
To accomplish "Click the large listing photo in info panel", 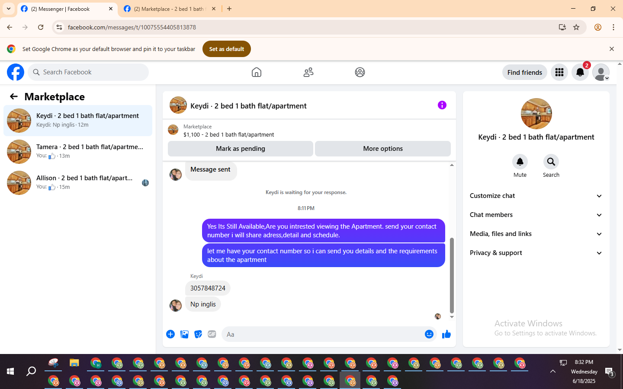I will click(x=536, y=114).
